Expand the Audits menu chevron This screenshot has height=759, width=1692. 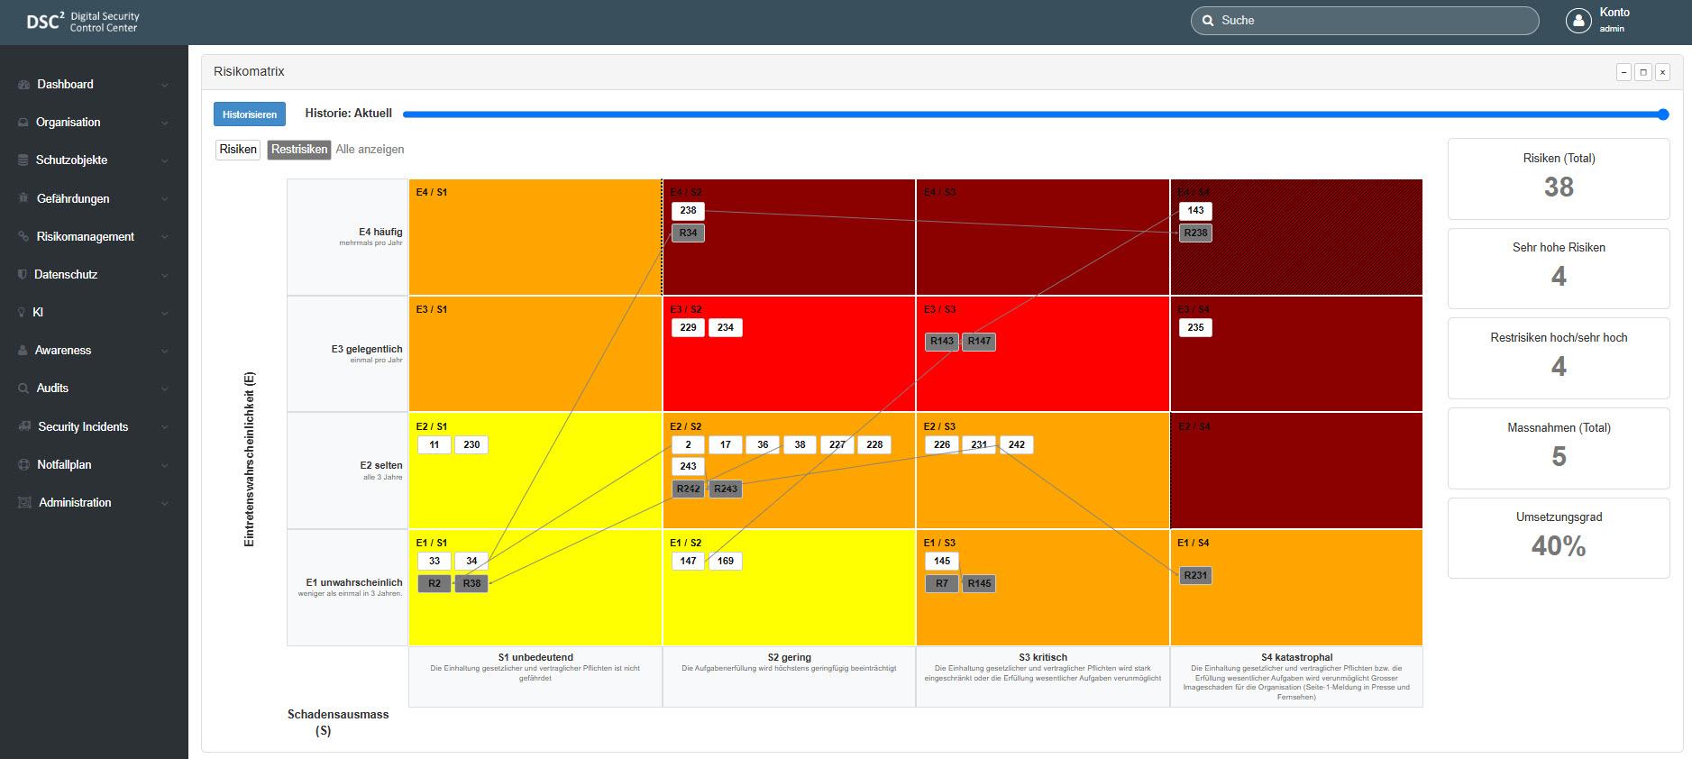165,389
